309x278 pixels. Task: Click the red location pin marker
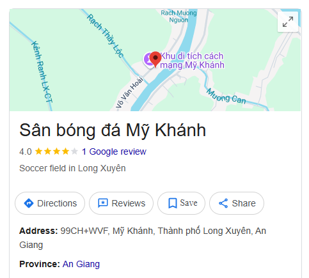click(155, 59)
